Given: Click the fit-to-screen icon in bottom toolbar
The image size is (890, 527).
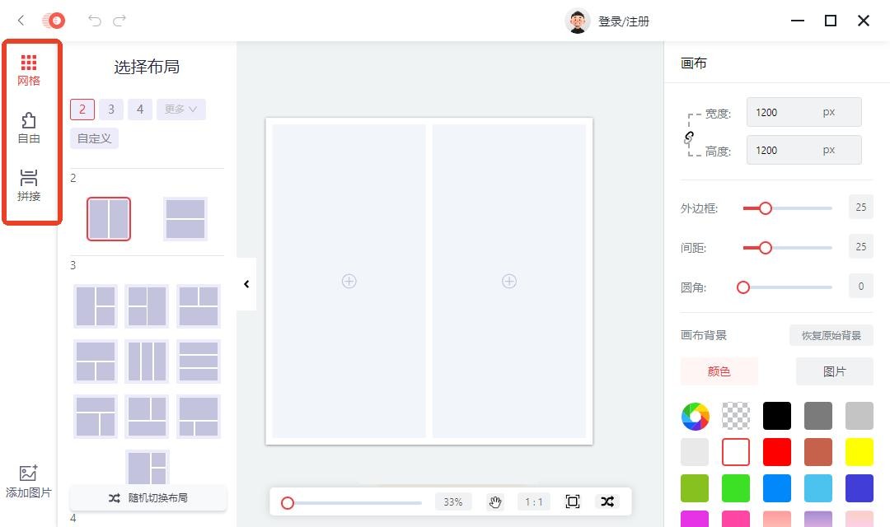Looking at the screenshot, I should point(573,501).
